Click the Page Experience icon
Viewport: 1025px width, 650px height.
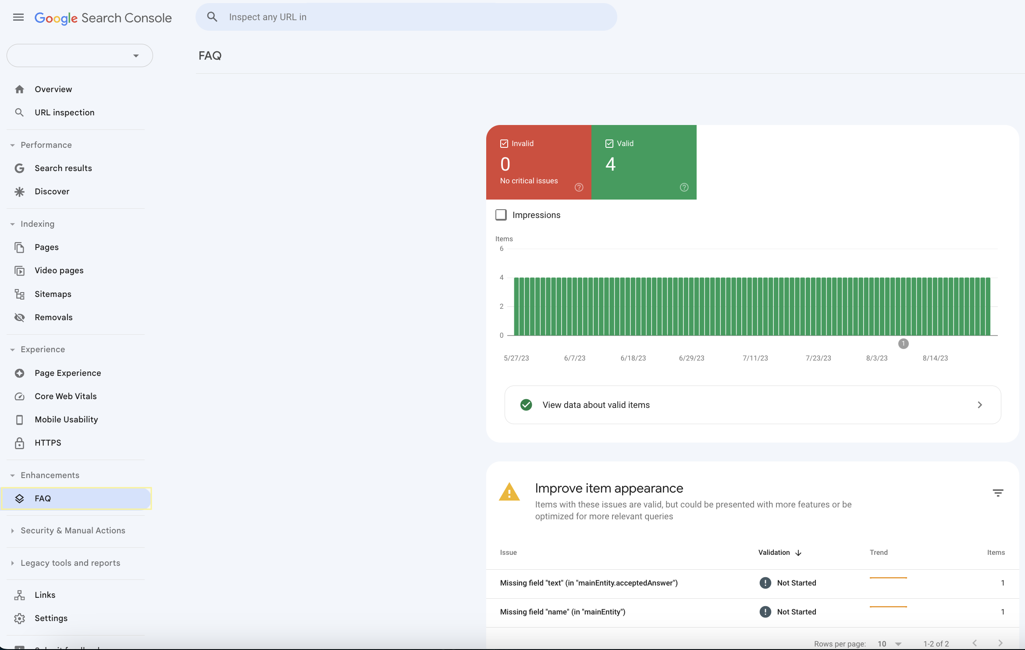click(x=19, y=373)
